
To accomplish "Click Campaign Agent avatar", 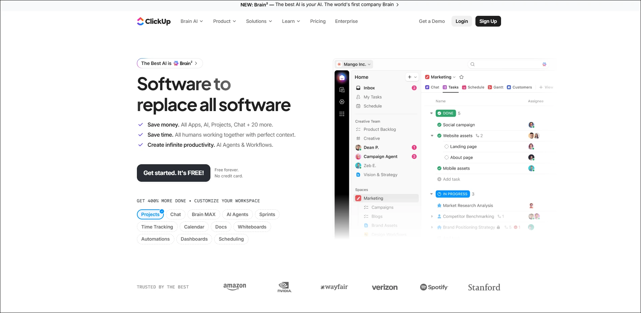I will pos(358,156).
